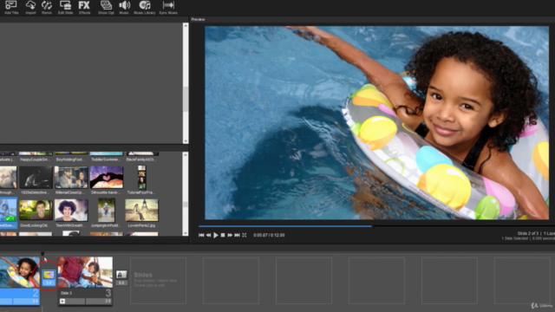Select the Slide 3 thumbnail in the timeline
Screen dimensions: 555x312
pyautogui.click(x=85, y=271)
